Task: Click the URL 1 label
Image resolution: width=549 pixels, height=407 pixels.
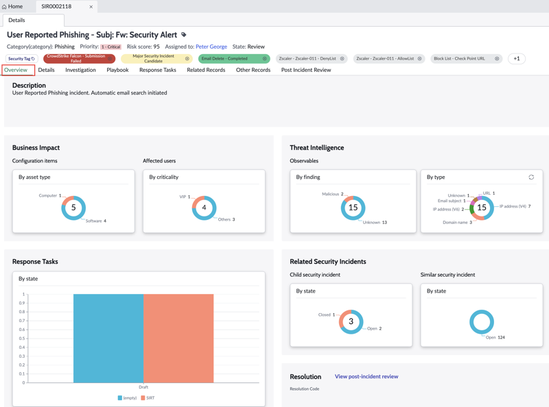Action: [x=489, y=193]
